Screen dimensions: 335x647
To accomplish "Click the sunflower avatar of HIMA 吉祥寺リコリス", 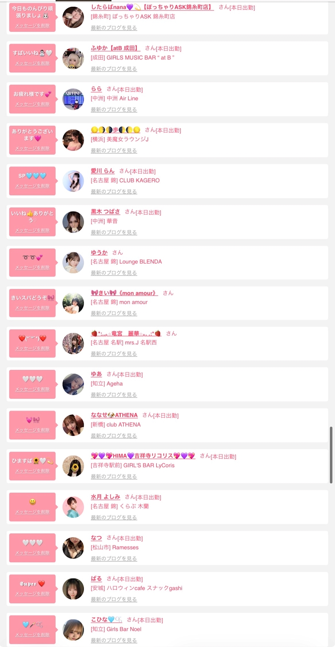I will pos(73,466).
